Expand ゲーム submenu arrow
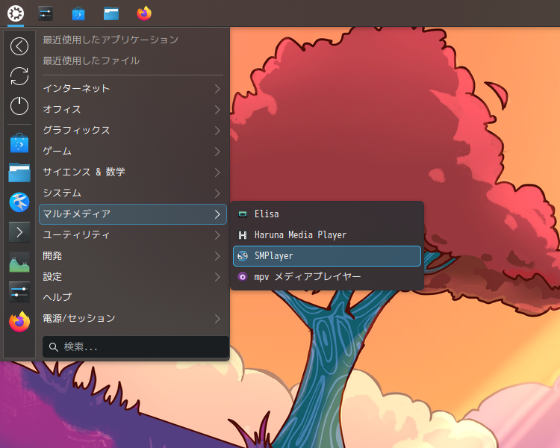This screenshot has height=448, width=560. tap(217, 152)
